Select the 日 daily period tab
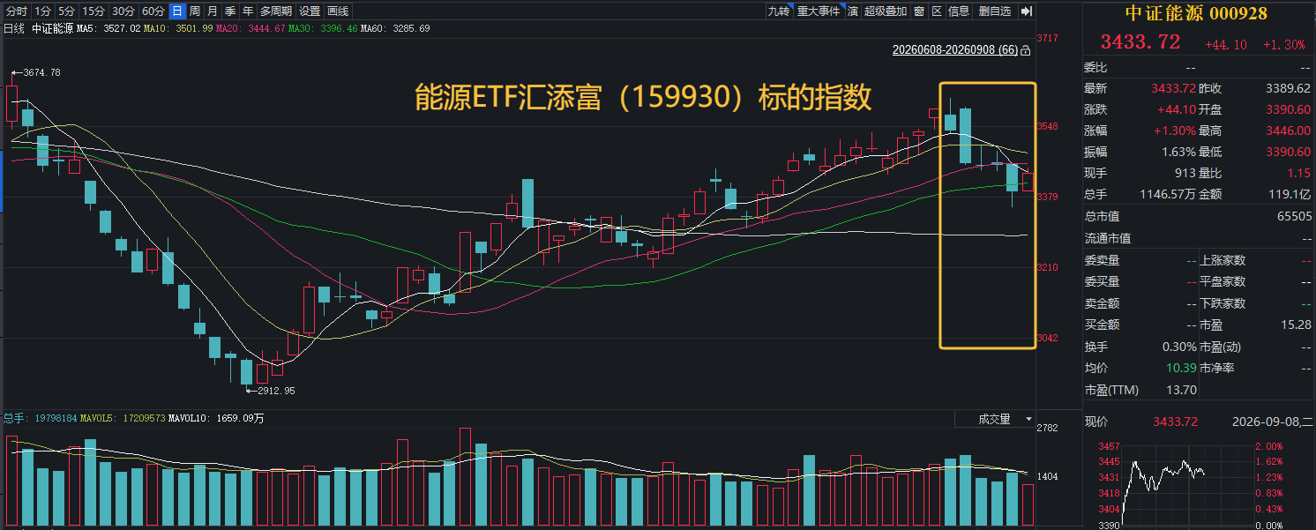Image resolution: width=1316 pixels, height=530 pixels. point(177,11)
